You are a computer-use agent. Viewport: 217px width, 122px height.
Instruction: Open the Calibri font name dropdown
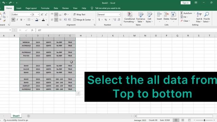tap(31, 14)
